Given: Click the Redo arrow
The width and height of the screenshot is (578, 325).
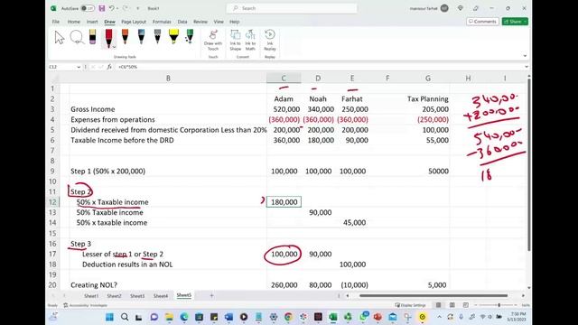Looking at the screenshot, I should pyautogui.click(x=126, y=8).
